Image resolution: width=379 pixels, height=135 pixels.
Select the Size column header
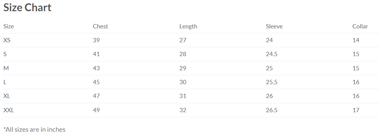9,26
